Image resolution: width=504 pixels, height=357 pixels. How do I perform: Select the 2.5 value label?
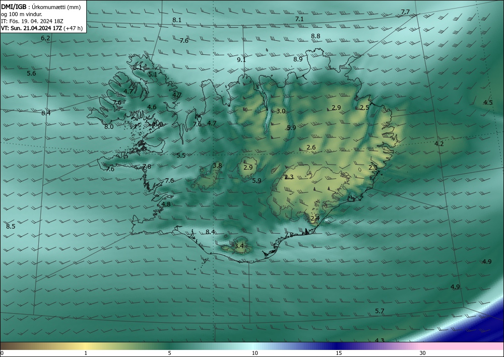[x=364, y=108]
